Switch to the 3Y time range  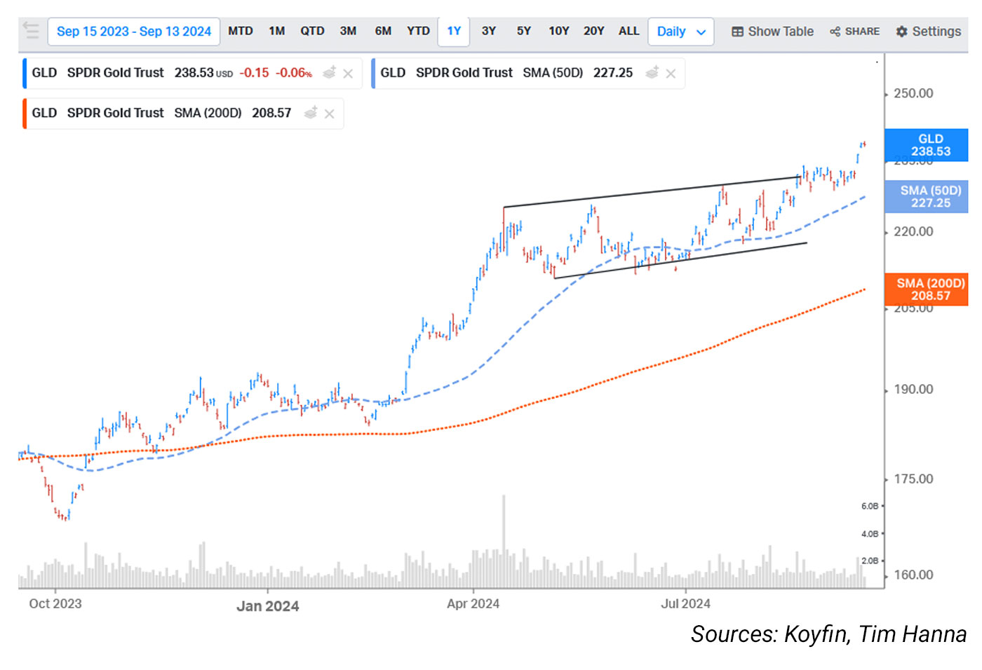488,31
